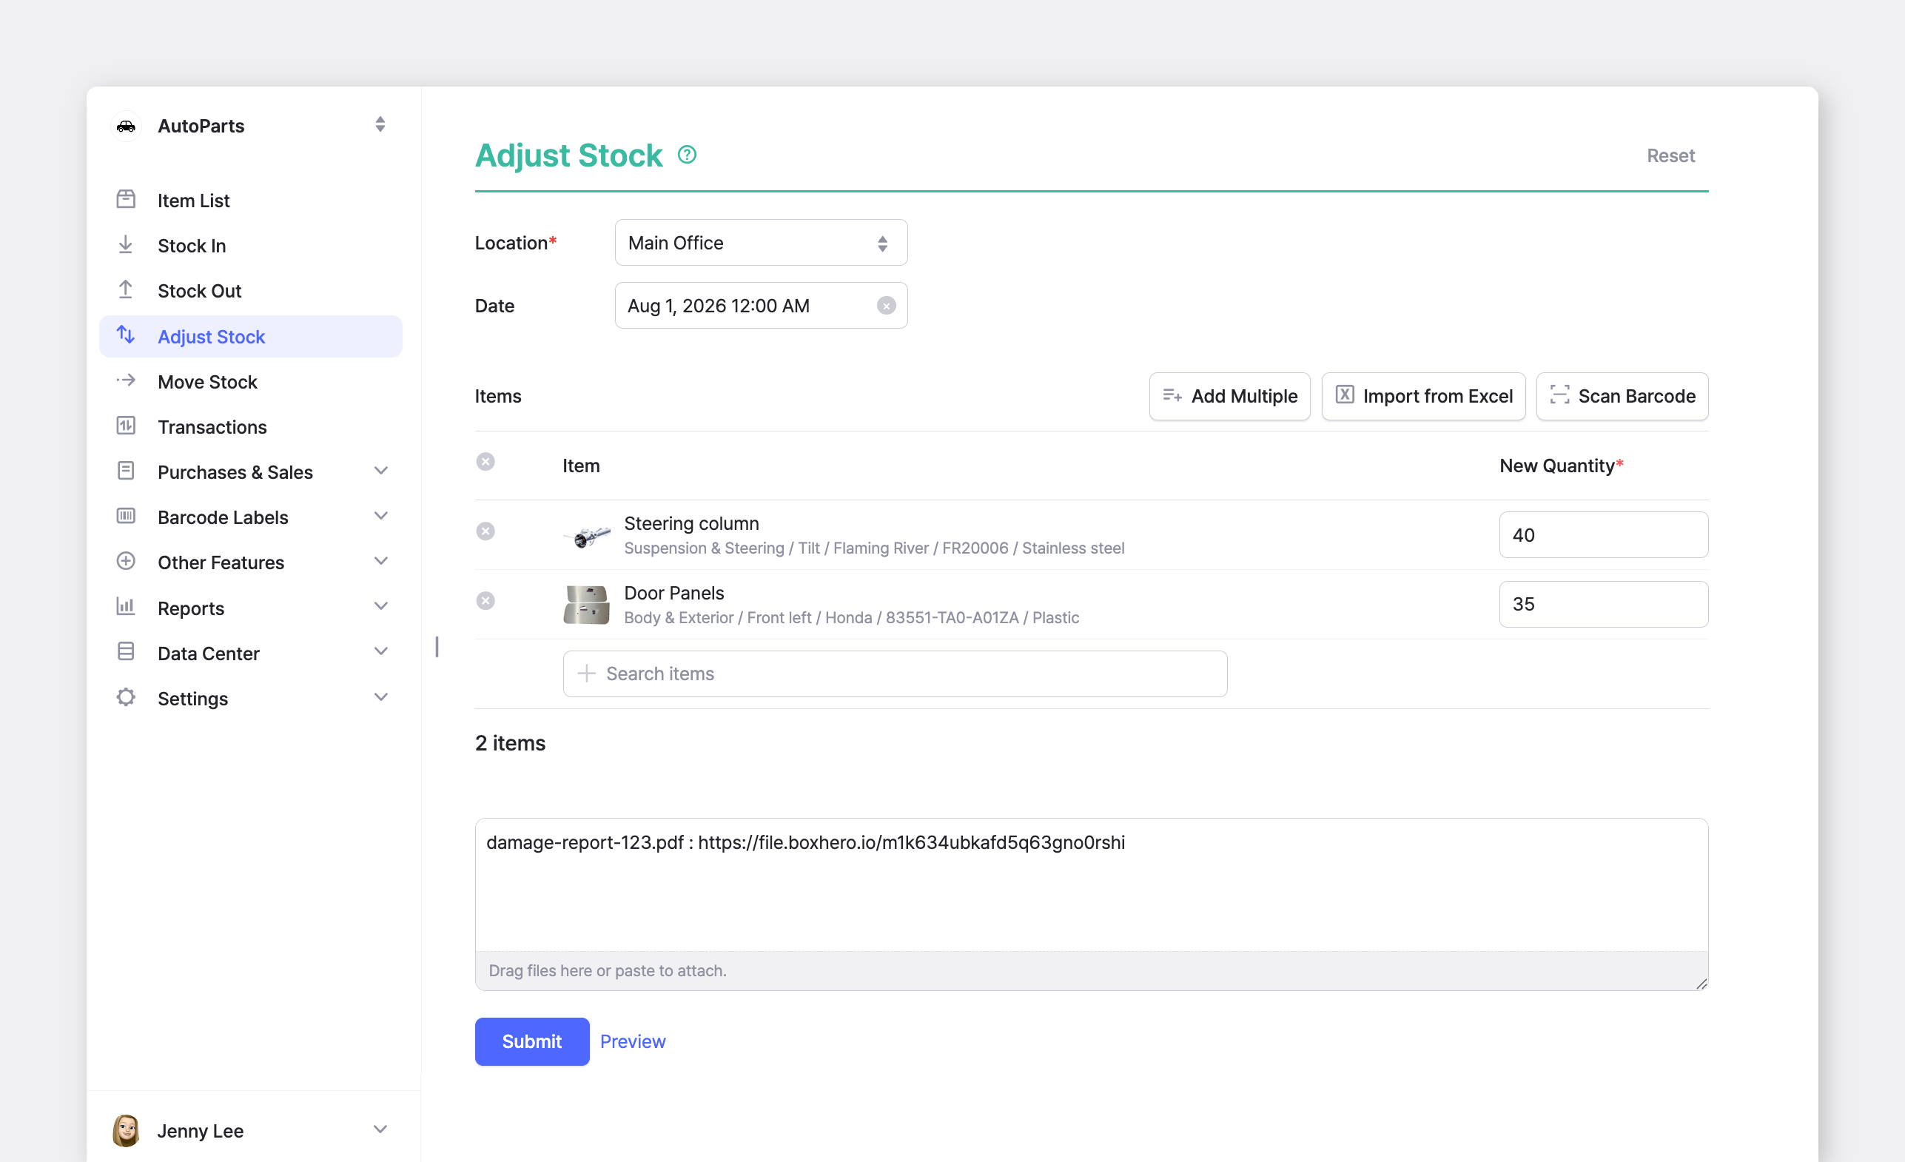The height and width of the screenshot is (1162, 1905).
Task: Open the Location dropdown showing Main Office
Action: (761, 243)
